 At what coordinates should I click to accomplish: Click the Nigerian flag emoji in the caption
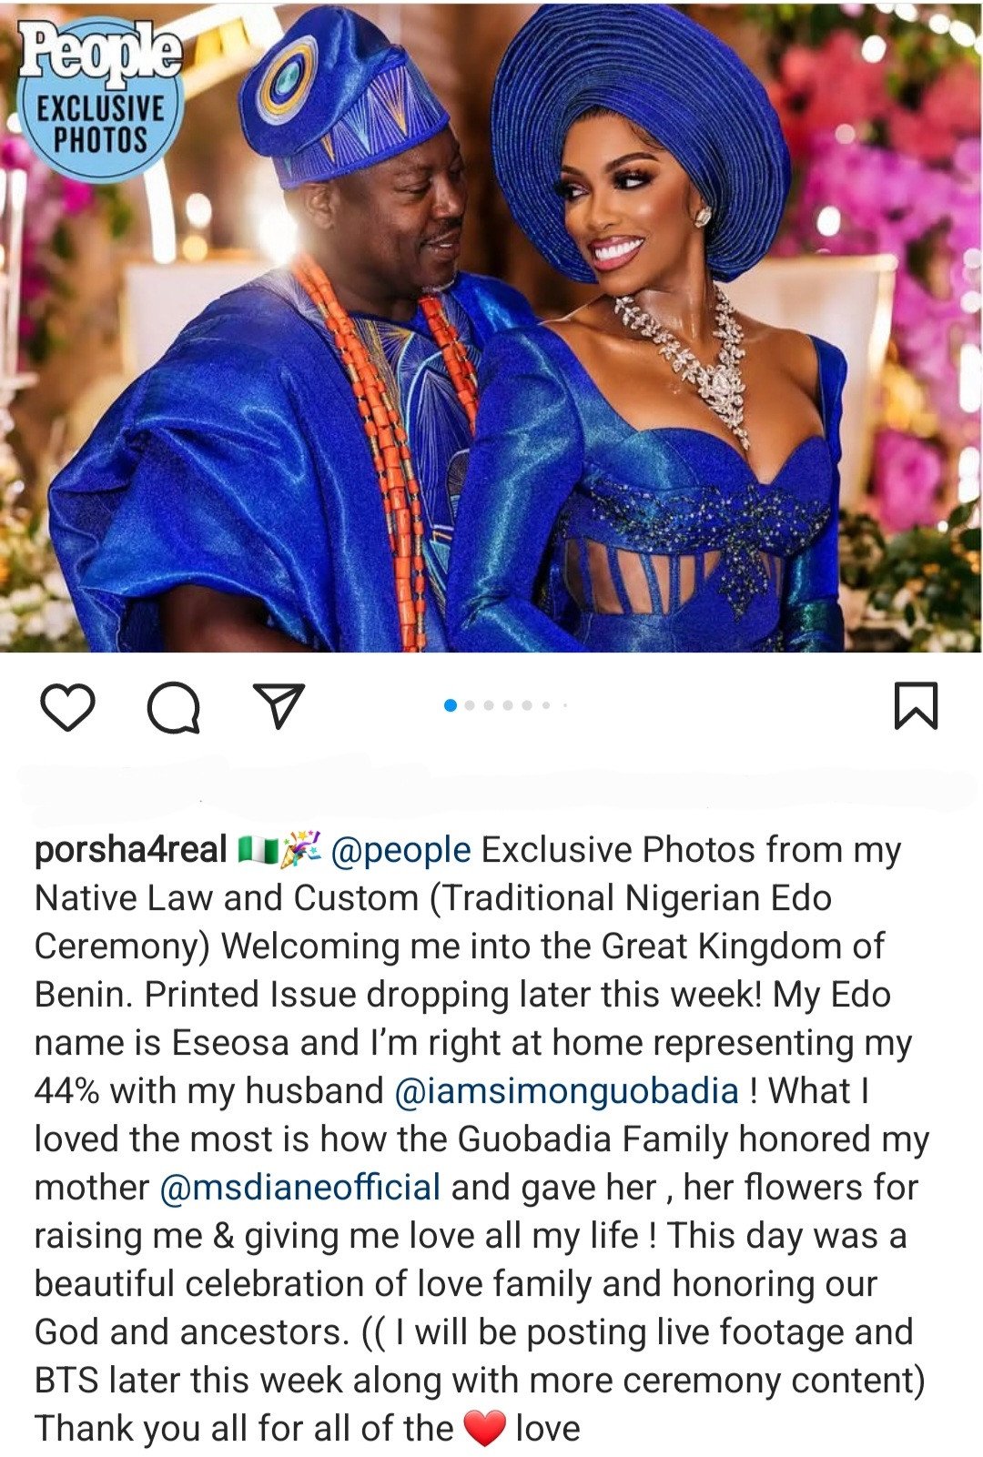coord(257,850)
